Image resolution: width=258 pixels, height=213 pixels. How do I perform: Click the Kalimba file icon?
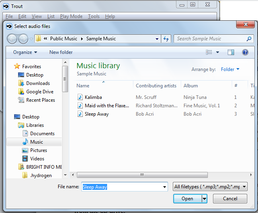pyautogui.click(x=80, y=97)
